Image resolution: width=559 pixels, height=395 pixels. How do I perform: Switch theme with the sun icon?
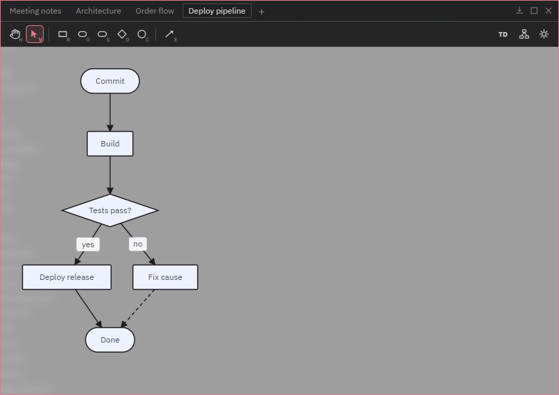tap(544, 34)
